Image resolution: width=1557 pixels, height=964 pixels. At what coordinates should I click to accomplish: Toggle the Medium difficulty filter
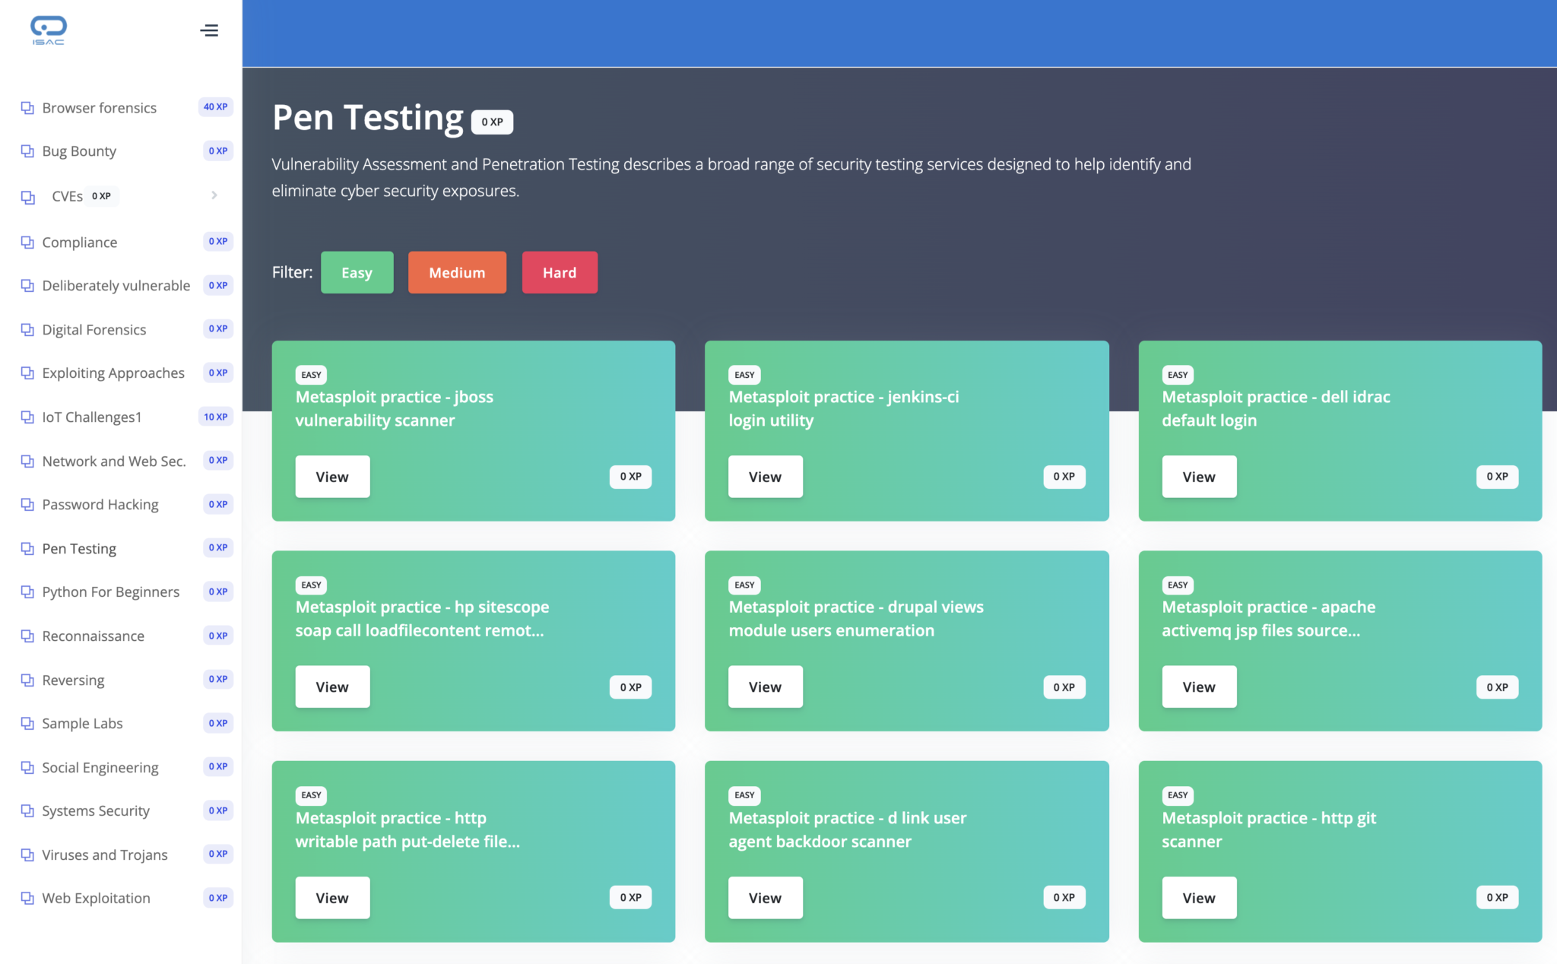coord(457,272)
